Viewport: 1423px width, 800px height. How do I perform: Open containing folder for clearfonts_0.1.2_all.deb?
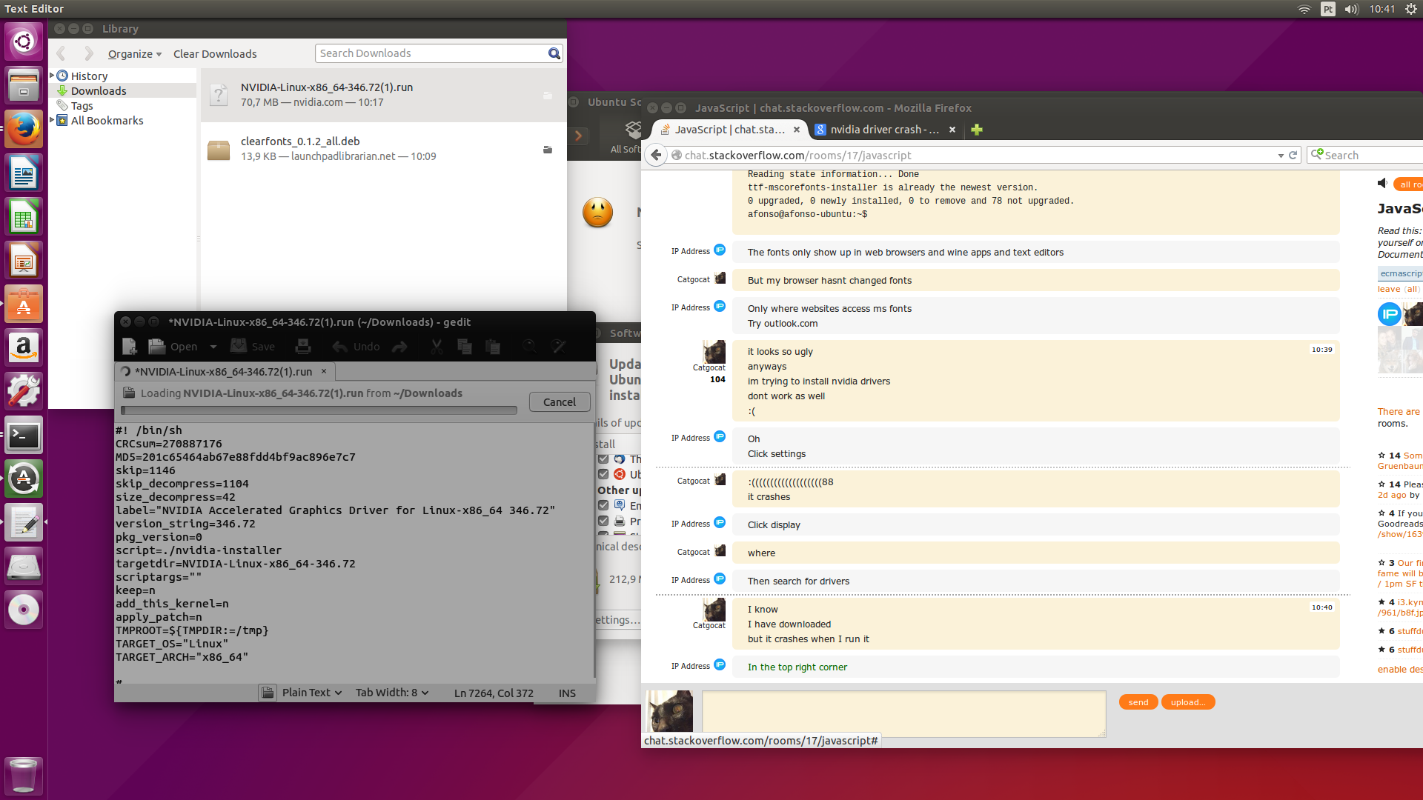point(548,150)
